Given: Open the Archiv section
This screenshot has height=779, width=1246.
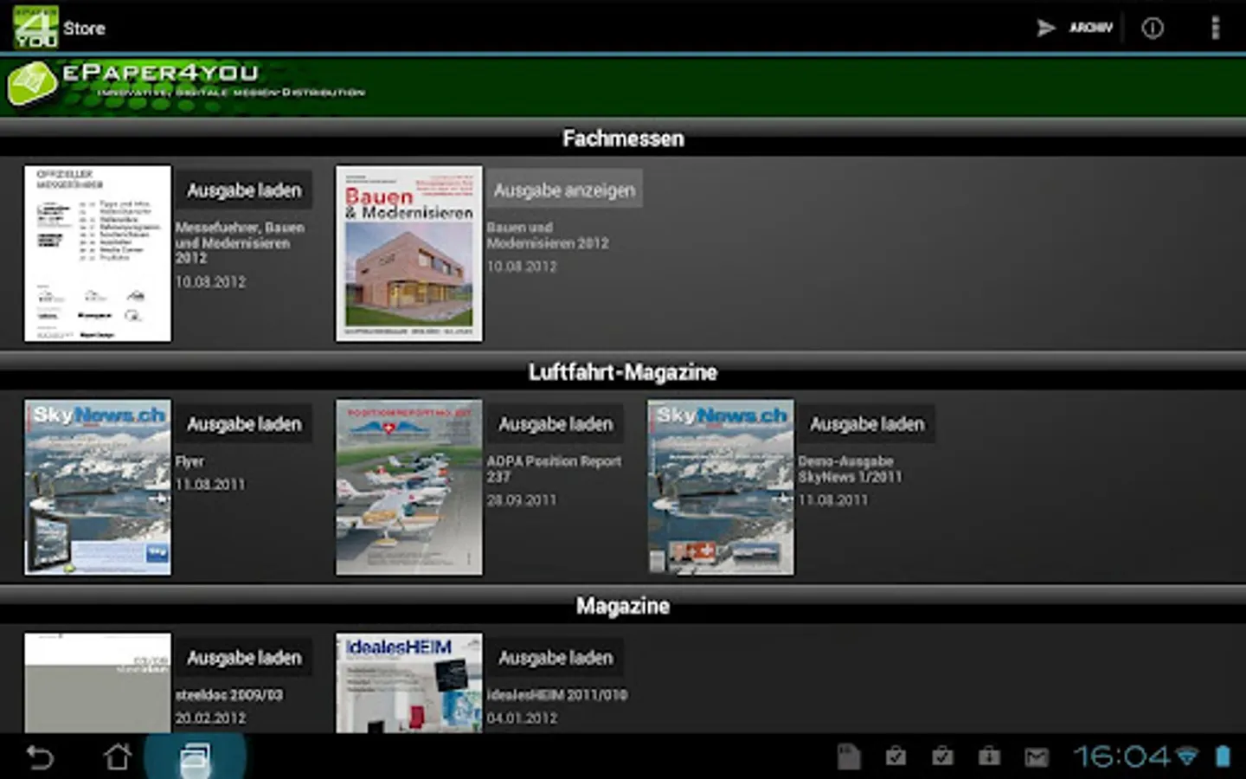Looking at the screenshot, I should 1076,28.
